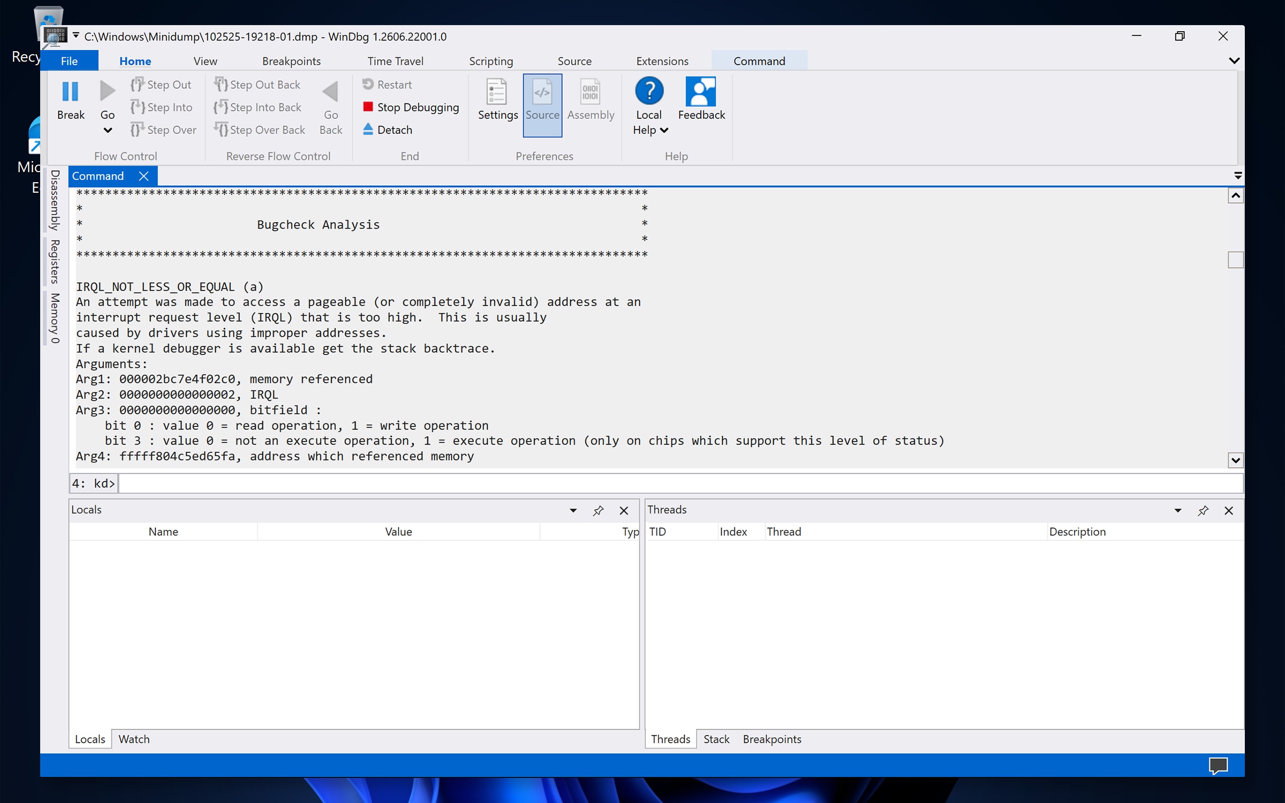
Task: Click the feedback chat icon in status bar
Action: [x=1218, y=765]
